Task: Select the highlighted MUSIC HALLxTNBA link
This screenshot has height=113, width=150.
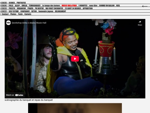Action: pyautogui.click(x=69, y=6)
